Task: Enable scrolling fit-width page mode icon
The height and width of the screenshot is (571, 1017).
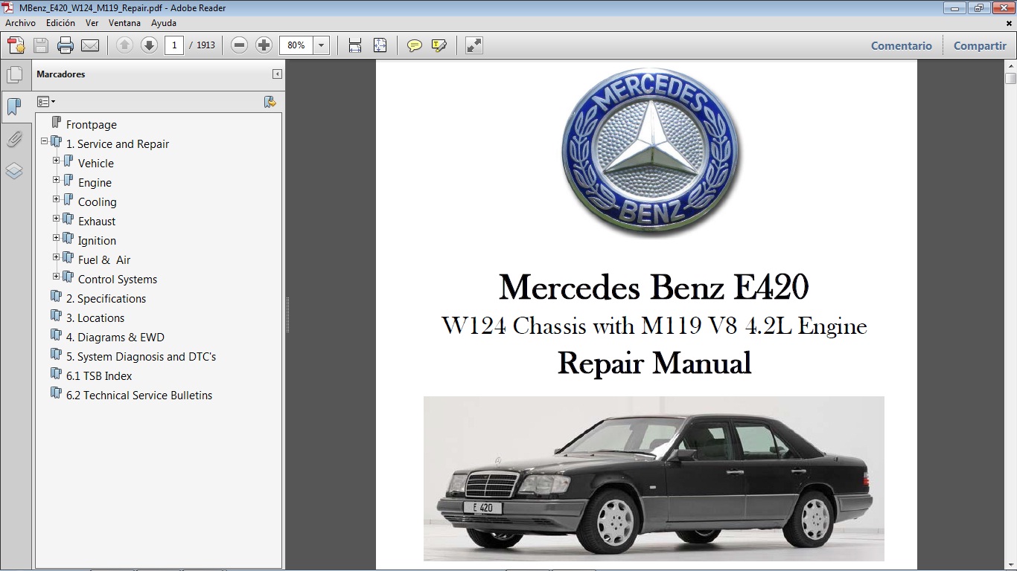Action: 355,45
